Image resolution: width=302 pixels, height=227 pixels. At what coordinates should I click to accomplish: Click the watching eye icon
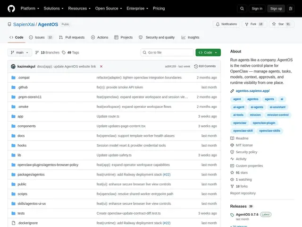pos(232,180)
